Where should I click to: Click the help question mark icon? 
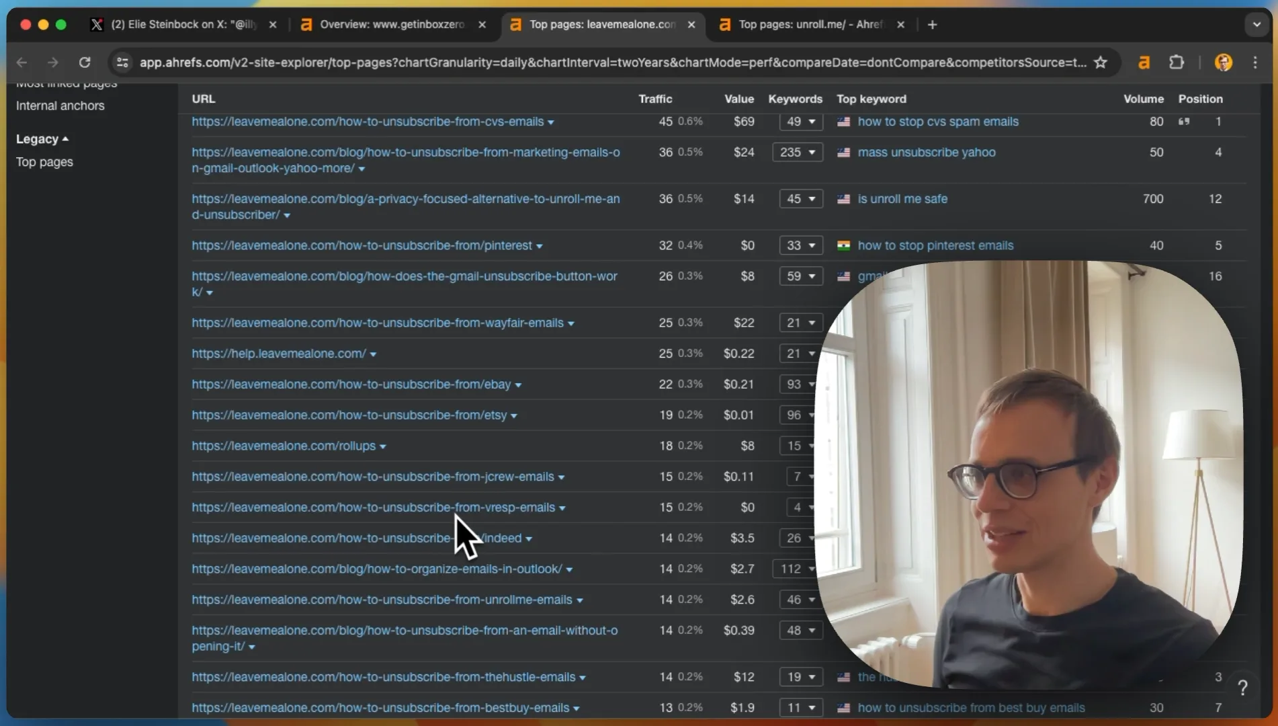click(x=1242, y=688)
